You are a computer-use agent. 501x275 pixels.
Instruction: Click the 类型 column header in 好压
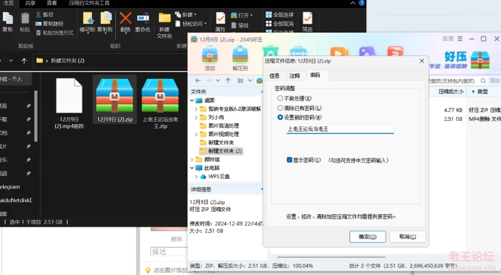(x=482, y=92)
